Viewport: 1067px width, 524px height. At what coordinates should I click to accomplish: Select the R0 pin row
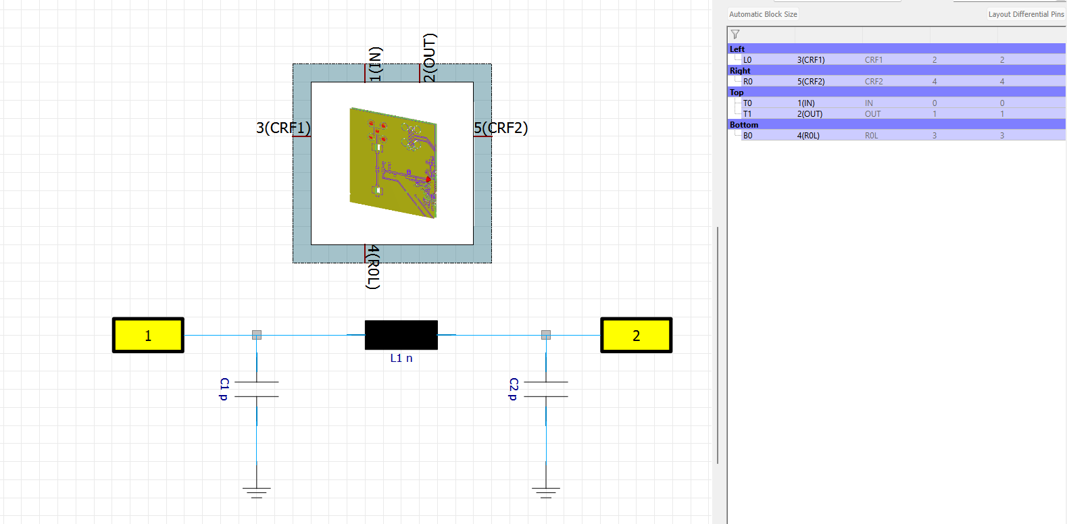click(x=896, y=81)
